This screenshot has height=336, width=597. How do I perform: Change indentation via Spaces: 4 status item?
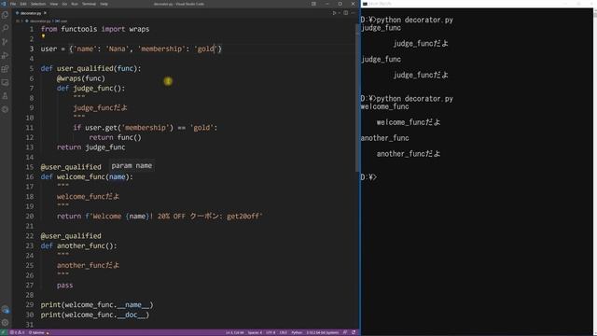click(x=255, y=332)
